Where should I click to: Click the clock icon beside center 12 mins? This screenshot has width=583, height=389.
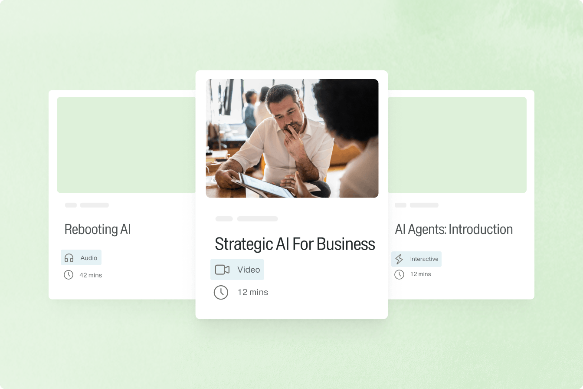coord(221,292)
